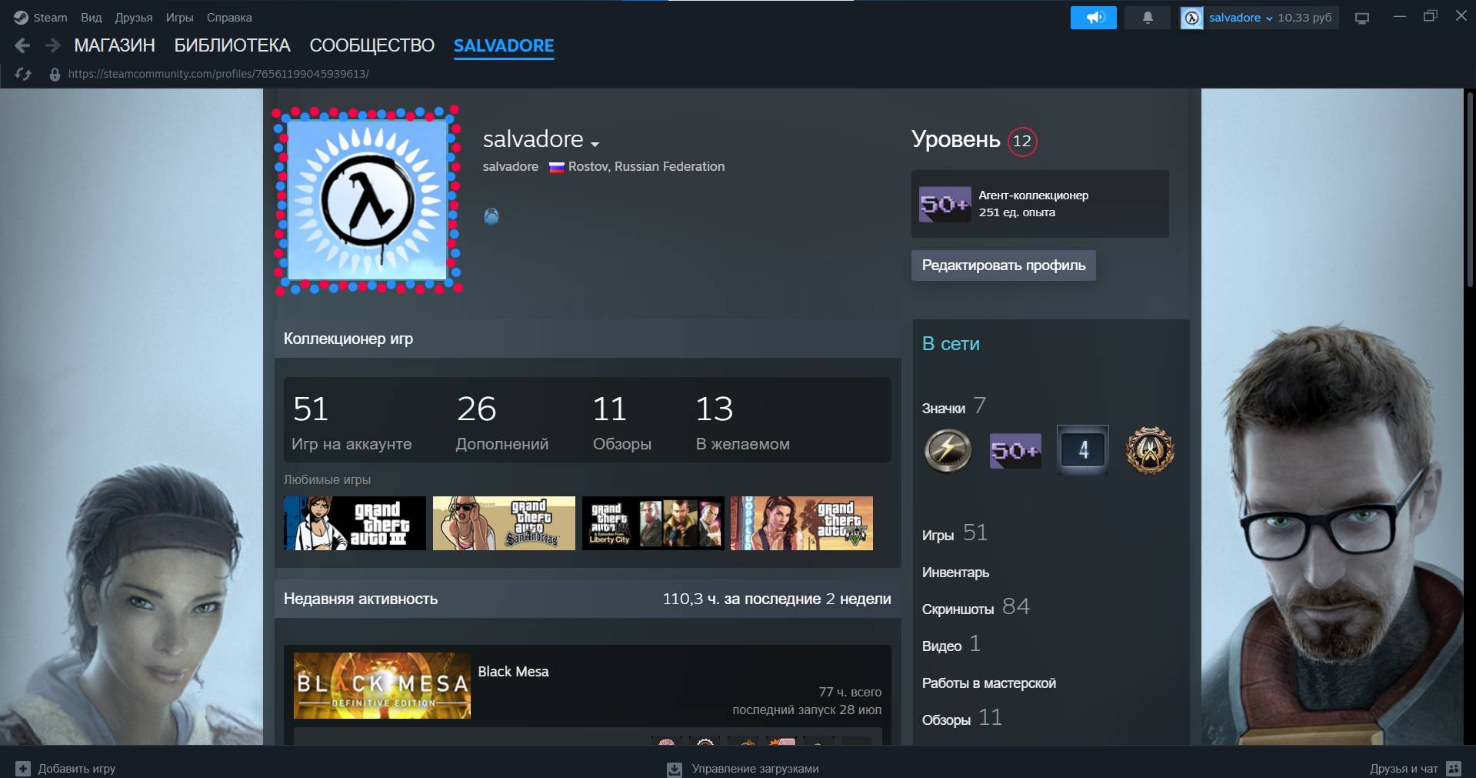Viewport: 1476px width, 778px height.
Task: Open the Друзья menu
Action: click(x=134, y=17)
